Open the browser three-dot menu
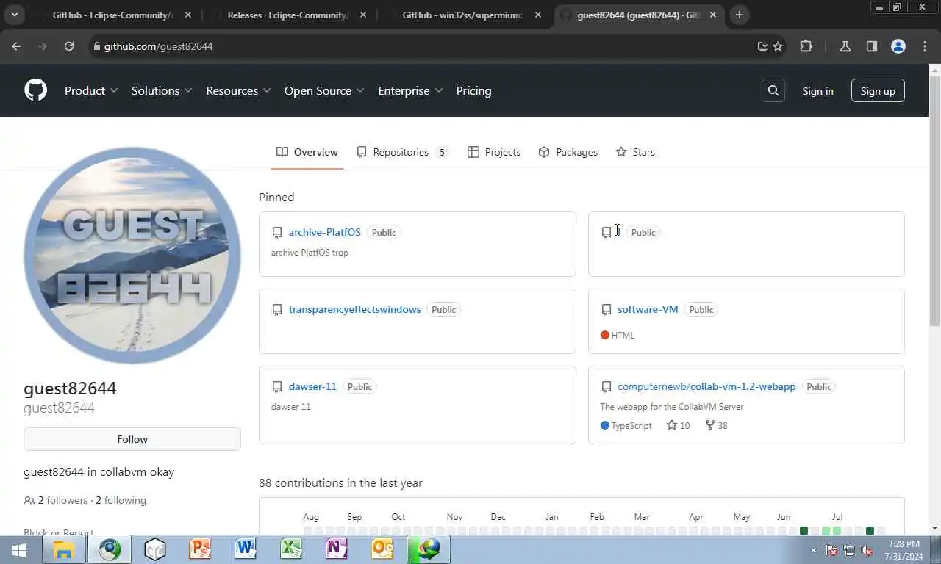Viewport: 941px width, 564px height. click(x=924, y=46)
